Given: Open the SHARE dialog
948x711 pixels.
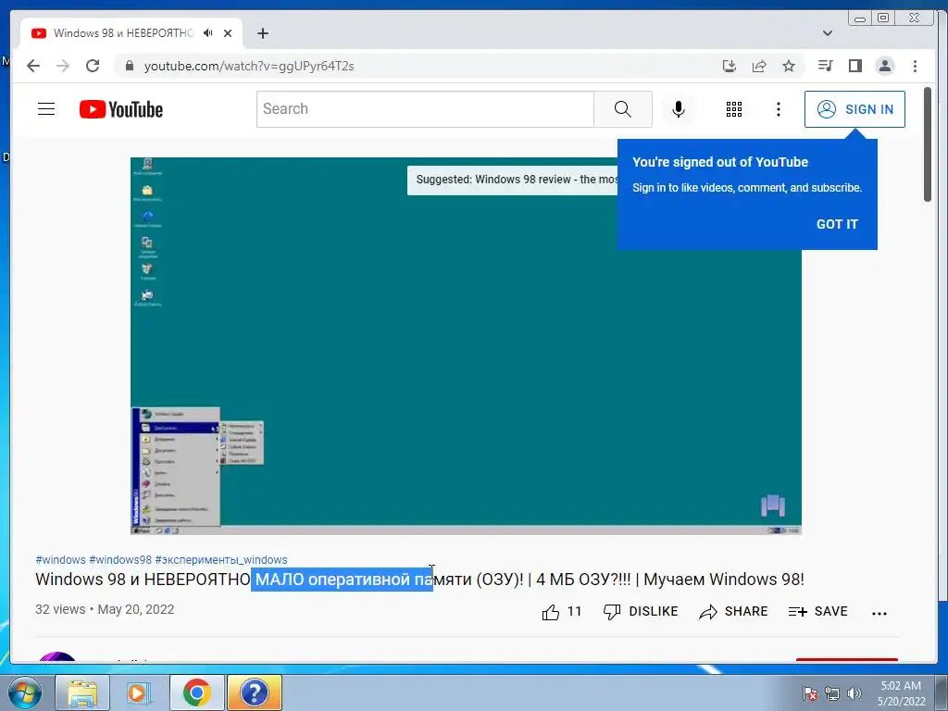Looking at the screenshot, I should (x=733, y=612).
